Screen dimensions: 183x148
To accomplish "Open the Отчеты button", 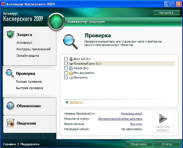I will tap(167, 144).
